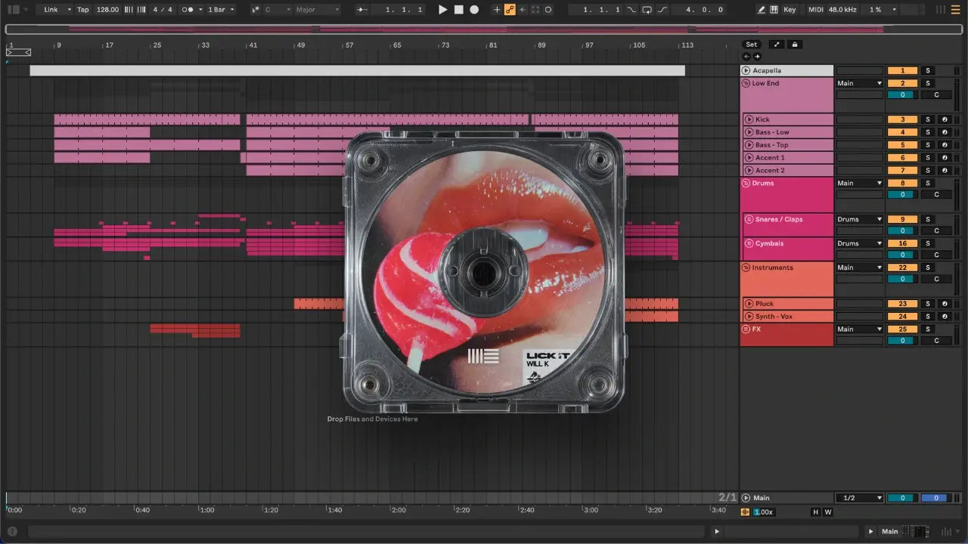Jump to next locator arrow
Image resolution: width=968 pixels, height=544 pixels.
pyautogui.click(x=757, y=57)
